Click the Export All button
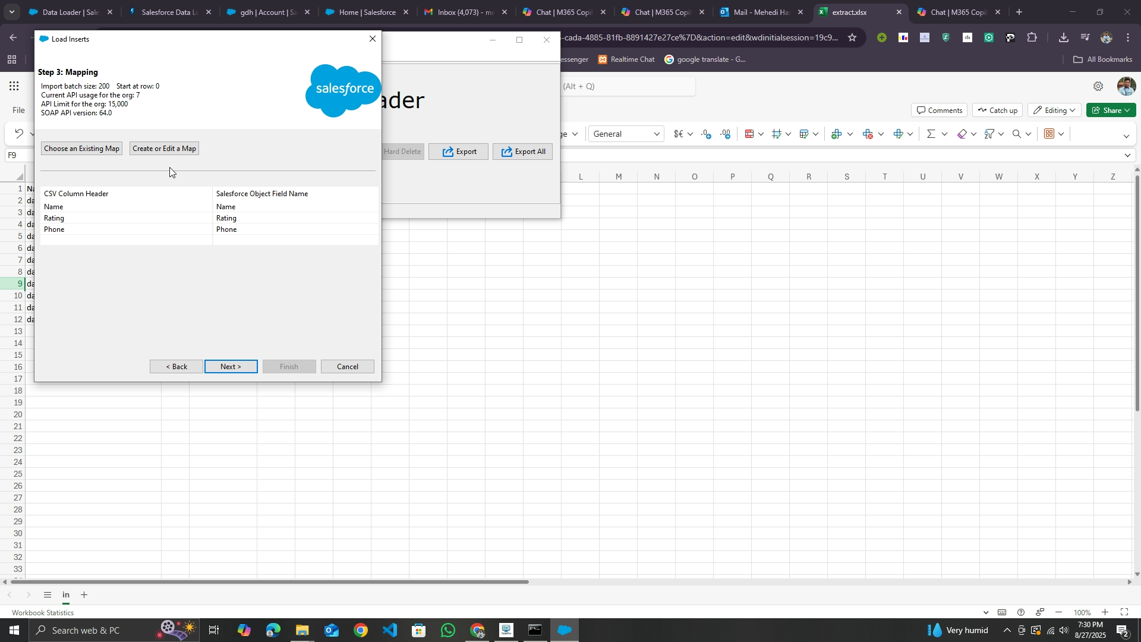Viewport: 1141px width, 642px height. click(522, 152)
